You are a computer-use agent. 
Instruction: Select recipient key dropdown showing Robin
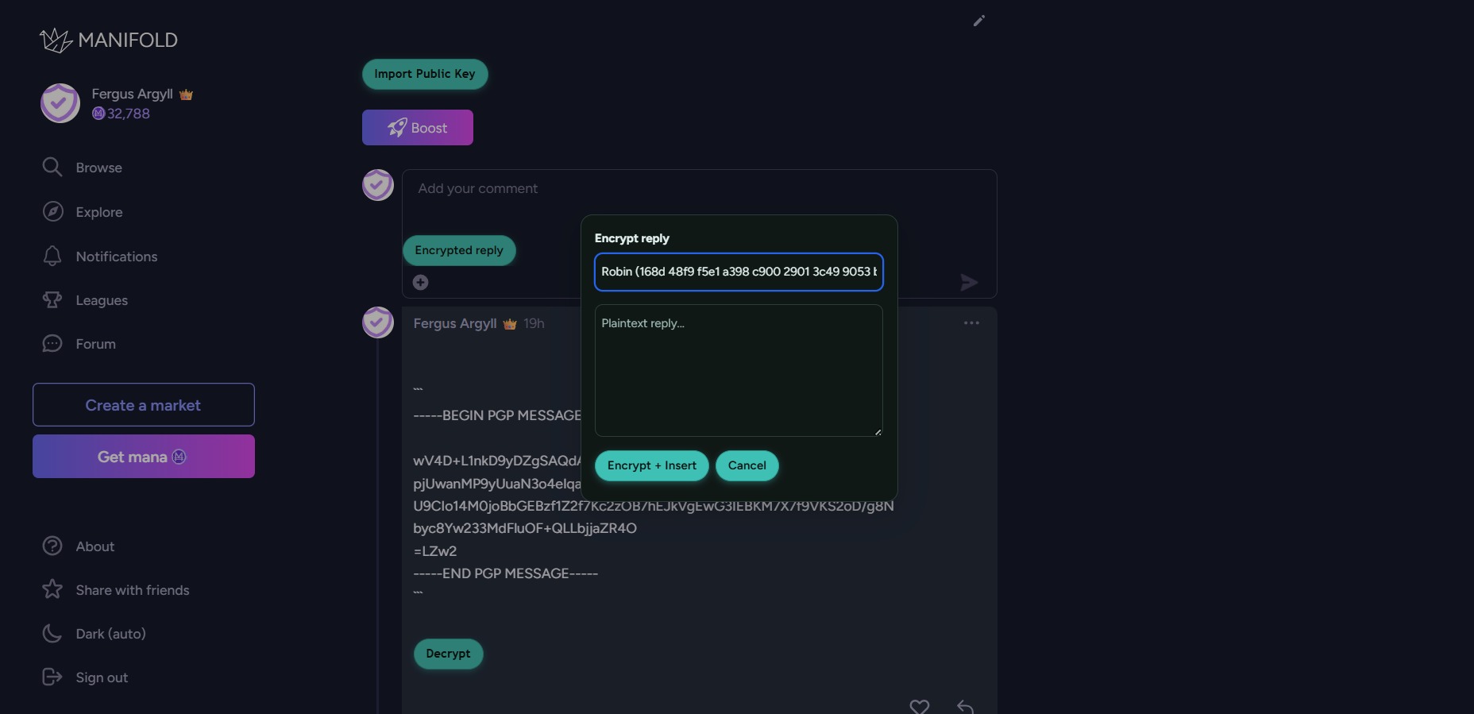(739, 272)
